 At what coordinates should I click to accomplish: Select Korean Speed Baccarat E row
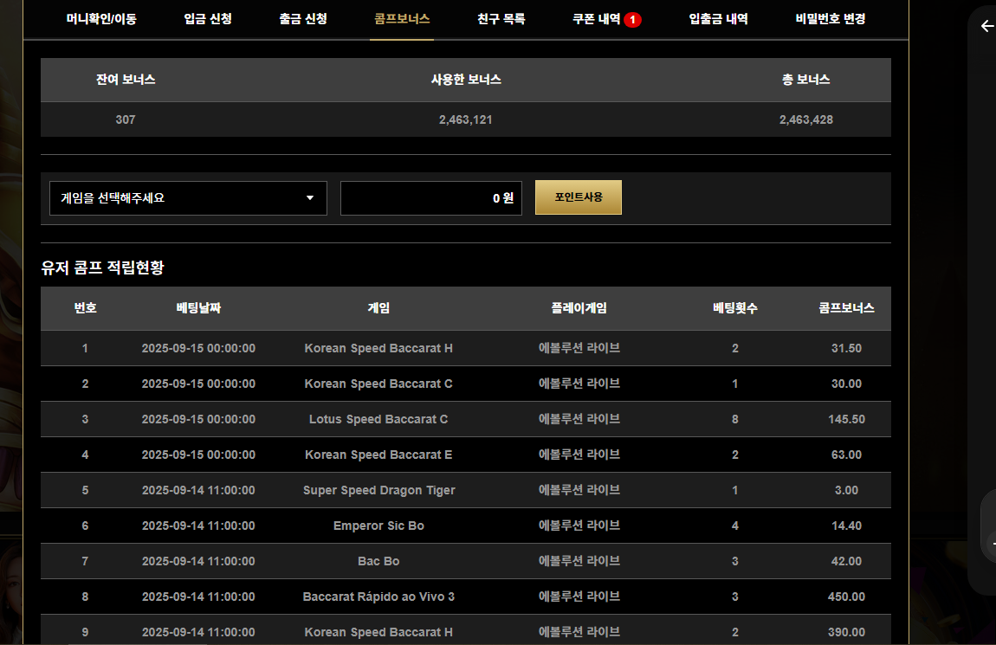pyautogui.click(x=466, y=455)
